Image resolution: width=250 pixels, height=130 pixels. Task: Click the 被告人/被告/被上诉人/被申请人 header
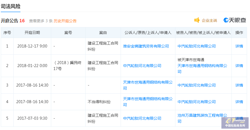click(x=203, y=33)
